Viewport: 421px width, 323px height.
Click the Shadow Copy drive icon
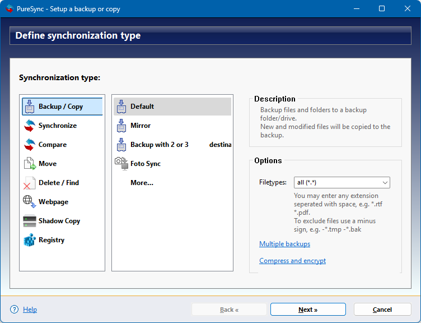click(30, 221)
